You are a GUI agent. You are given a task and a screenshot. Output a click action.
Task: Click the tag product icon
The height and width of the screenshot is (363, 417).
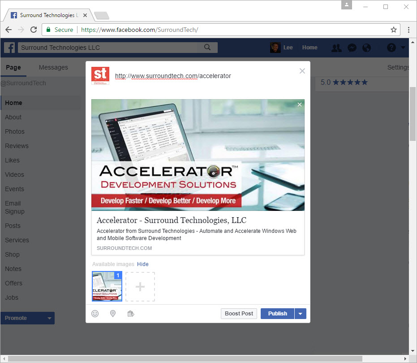point(131,314)
